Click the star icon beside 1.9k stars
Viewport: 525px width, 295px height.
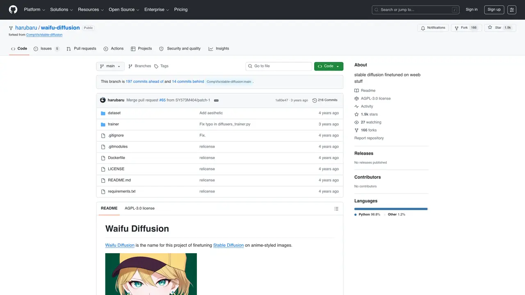tap(357, 114)
